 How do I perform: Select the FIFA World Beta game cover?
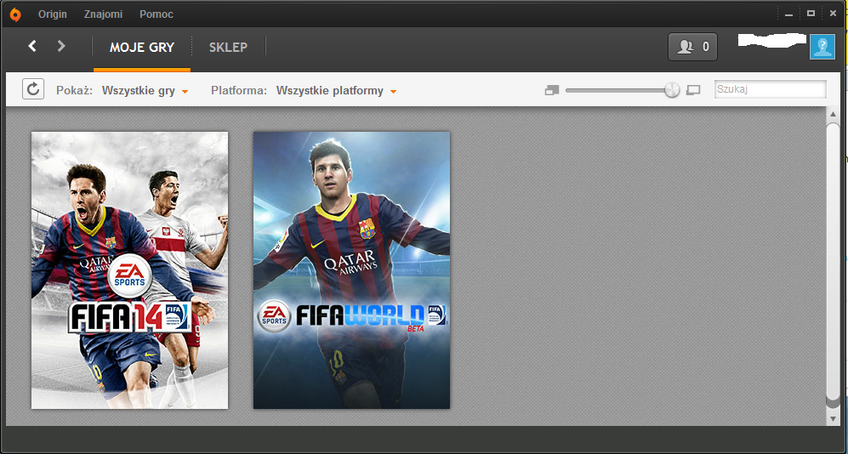point(351,270)
